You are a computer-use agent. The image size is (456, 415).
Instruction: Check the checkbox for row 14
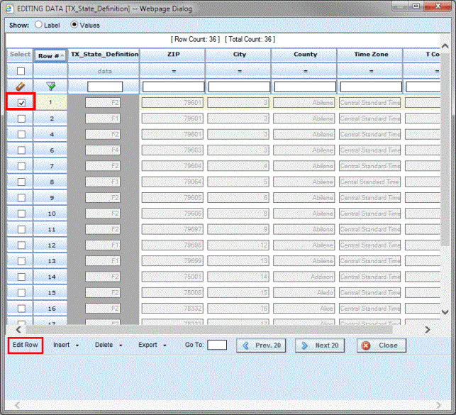pos(21,277)
